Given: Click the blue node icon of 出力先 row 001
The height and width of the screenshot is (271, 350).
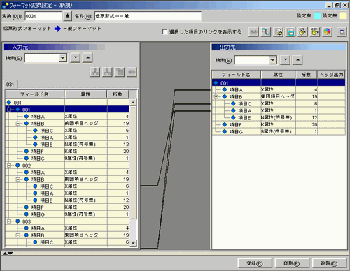Looking at the screenshot, I should click(216, 82).
